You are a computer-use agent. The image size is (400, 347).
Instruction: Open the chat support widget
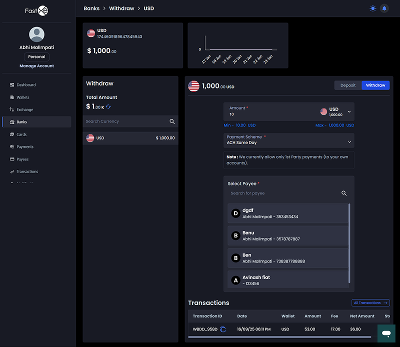(x=386, y=333)
